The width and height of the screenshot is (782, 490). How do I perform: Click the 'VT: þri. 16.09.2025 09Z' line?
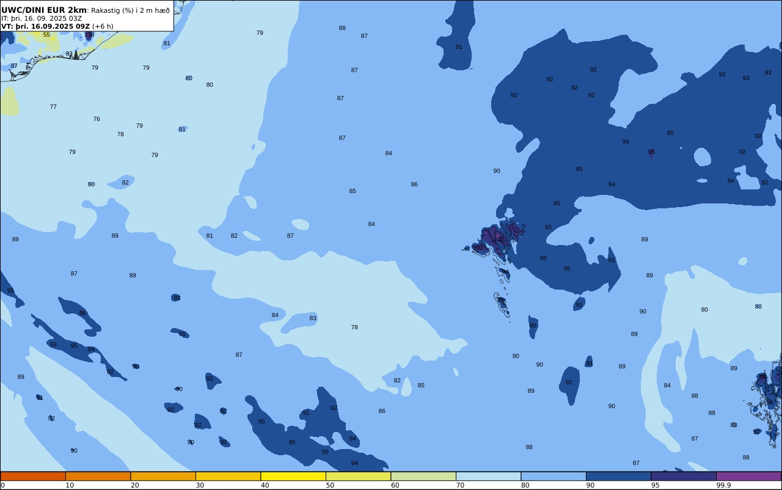(46, 27)
